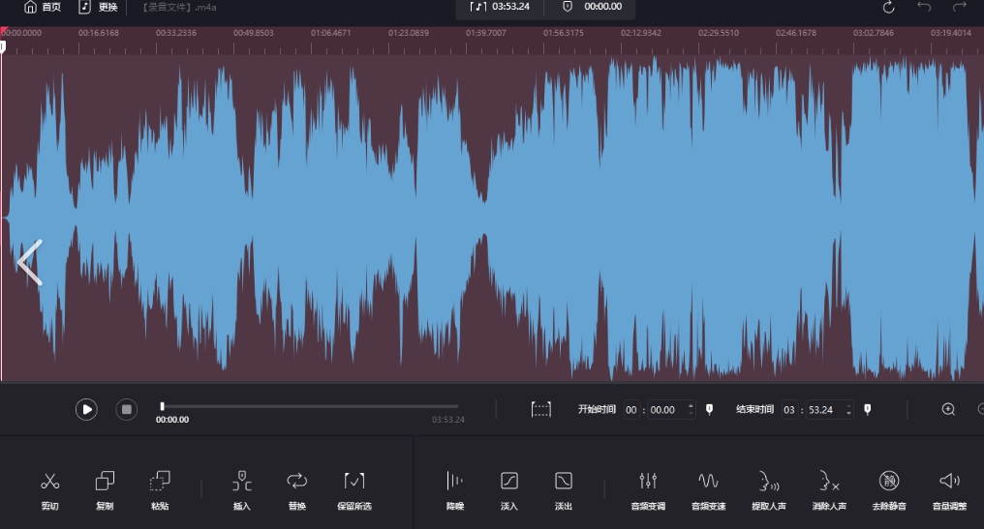Image resolution: width=984 pixels, height=529 pixels.
Task: Click marker pin beside 结束时间
Action: point(867,409)
